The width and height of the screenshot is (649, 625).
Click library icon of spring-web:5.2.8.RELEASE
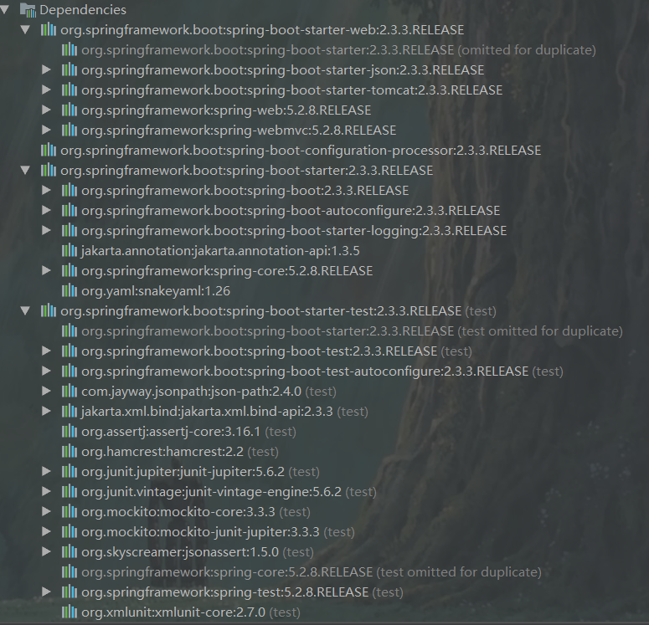(x=70, y=110)
